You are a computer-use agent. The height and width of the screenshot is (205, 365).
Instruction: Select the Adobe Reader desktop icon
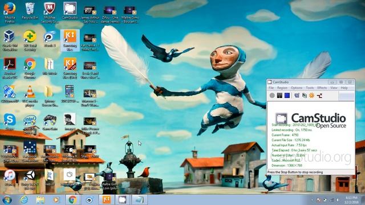[10, 68]
